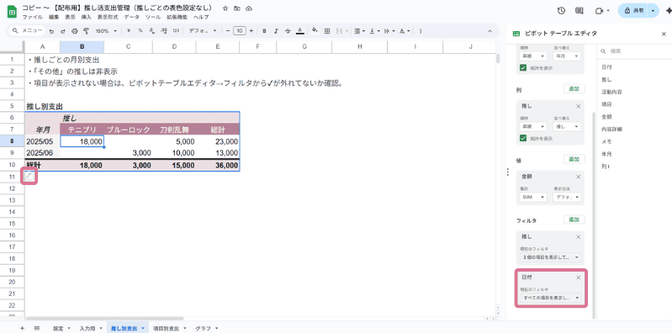Screen dimensions: 672x333
Task: Click the pivot table edit pencil icon
Action: 29,176
